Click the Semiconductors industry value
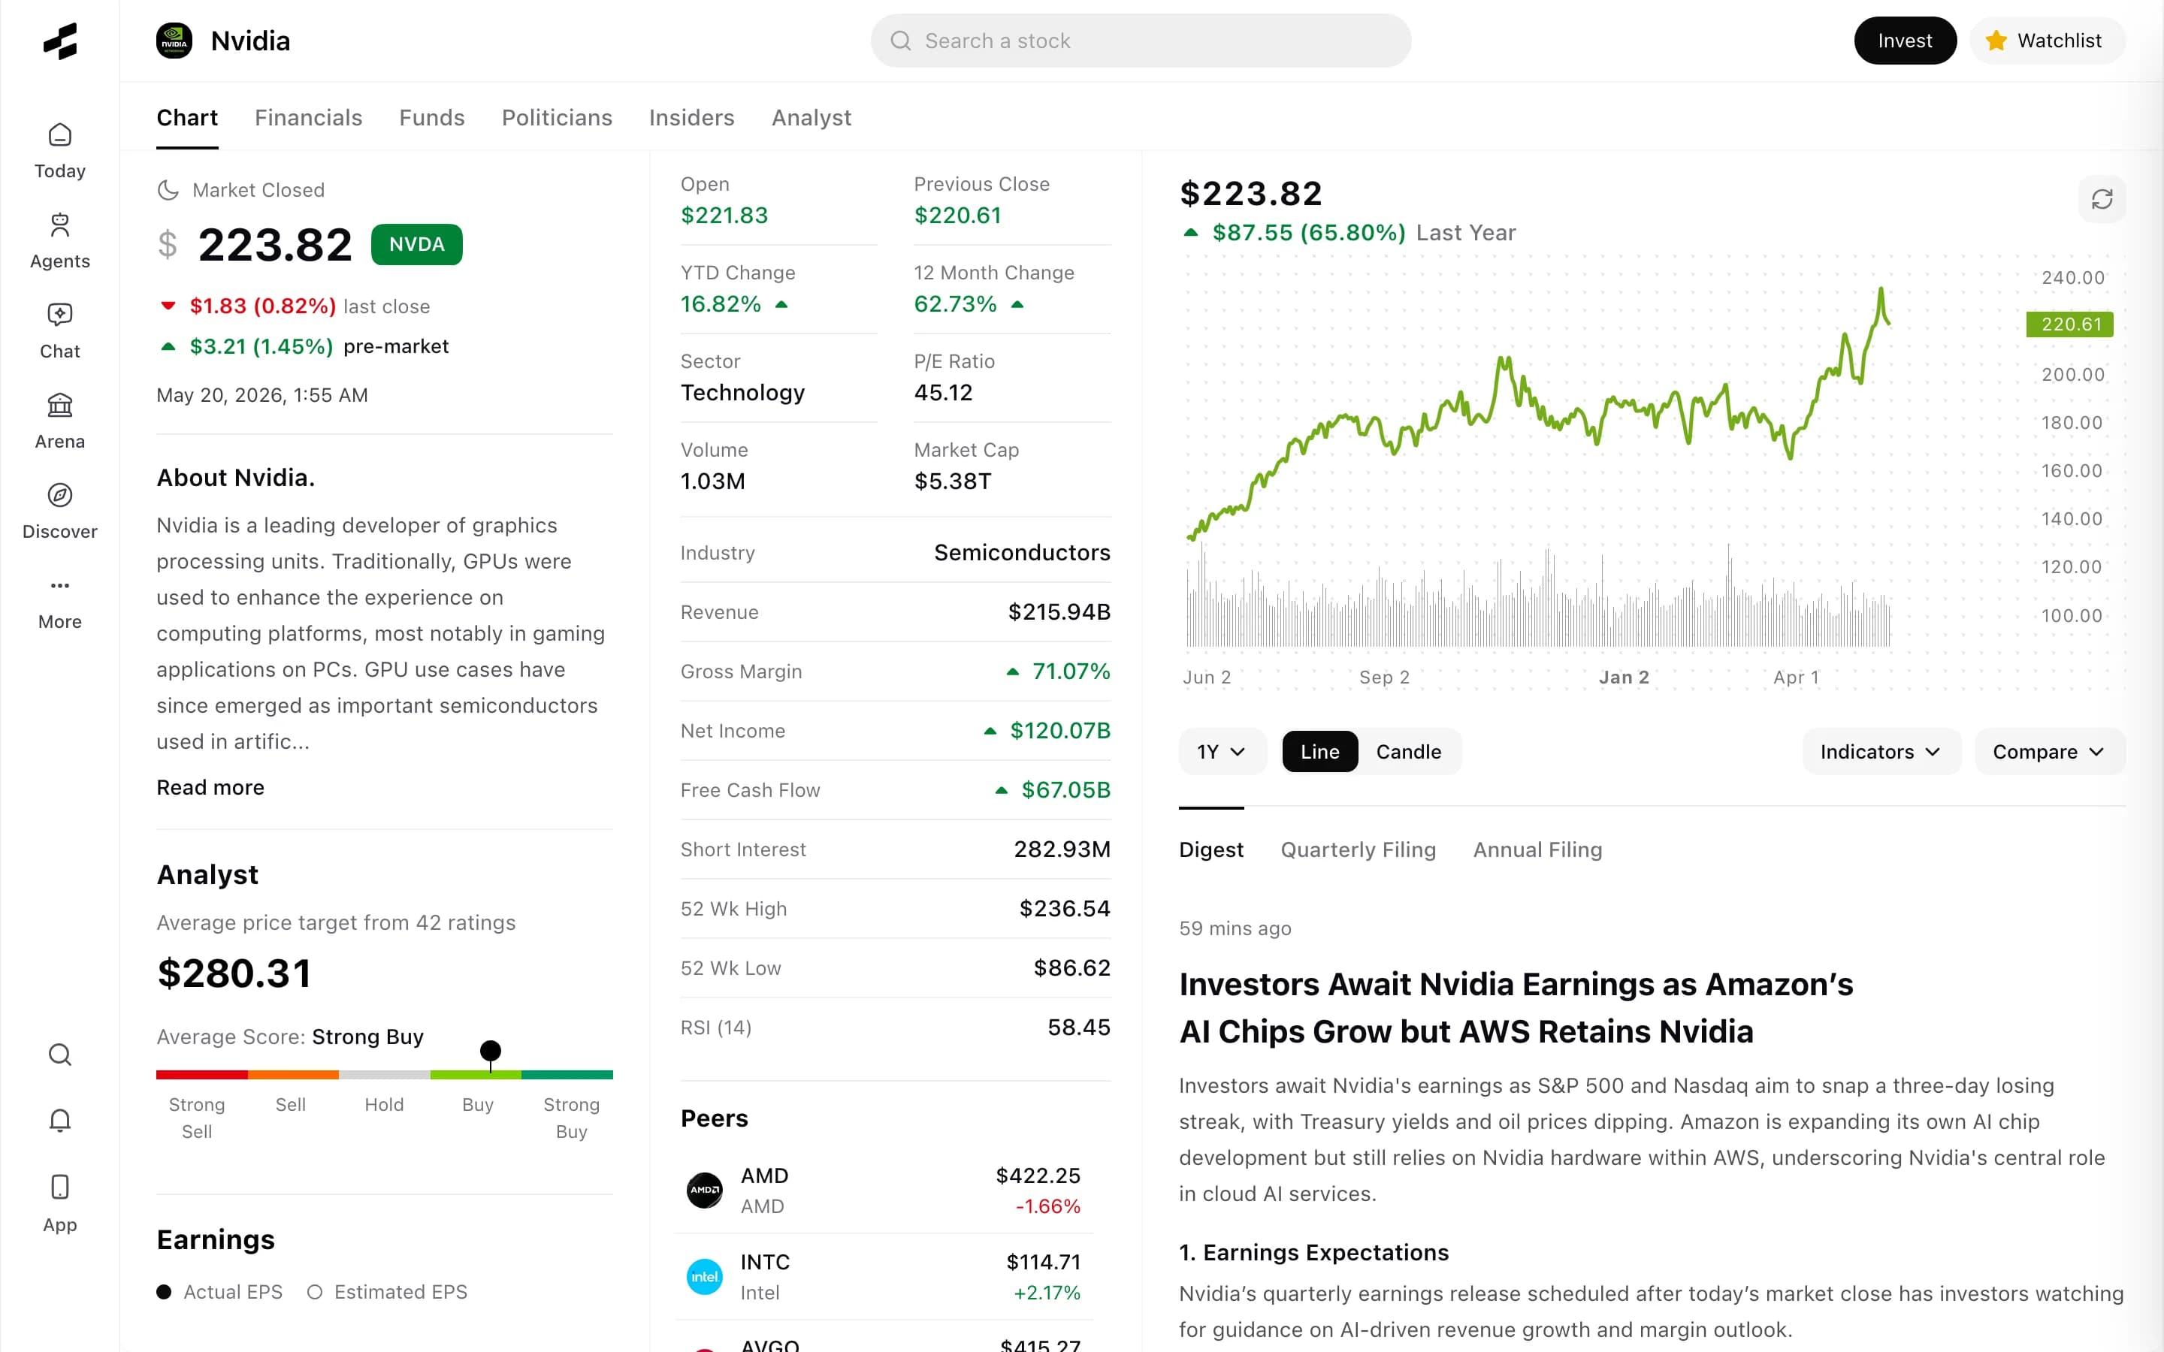 [1022, 552]
